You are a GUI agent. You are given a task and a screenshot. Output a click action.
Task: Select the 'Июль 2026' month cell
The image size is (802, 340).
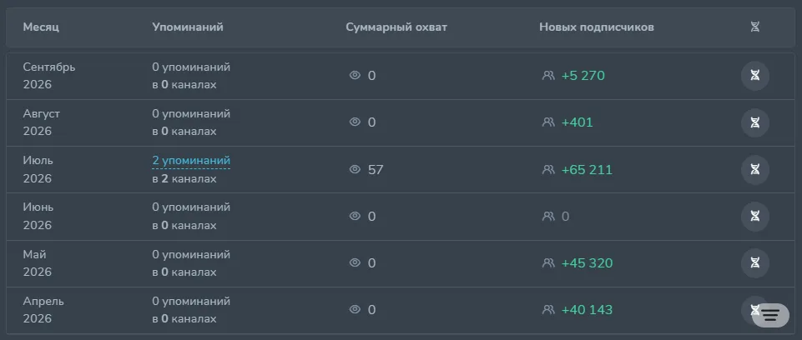(38, 169)
